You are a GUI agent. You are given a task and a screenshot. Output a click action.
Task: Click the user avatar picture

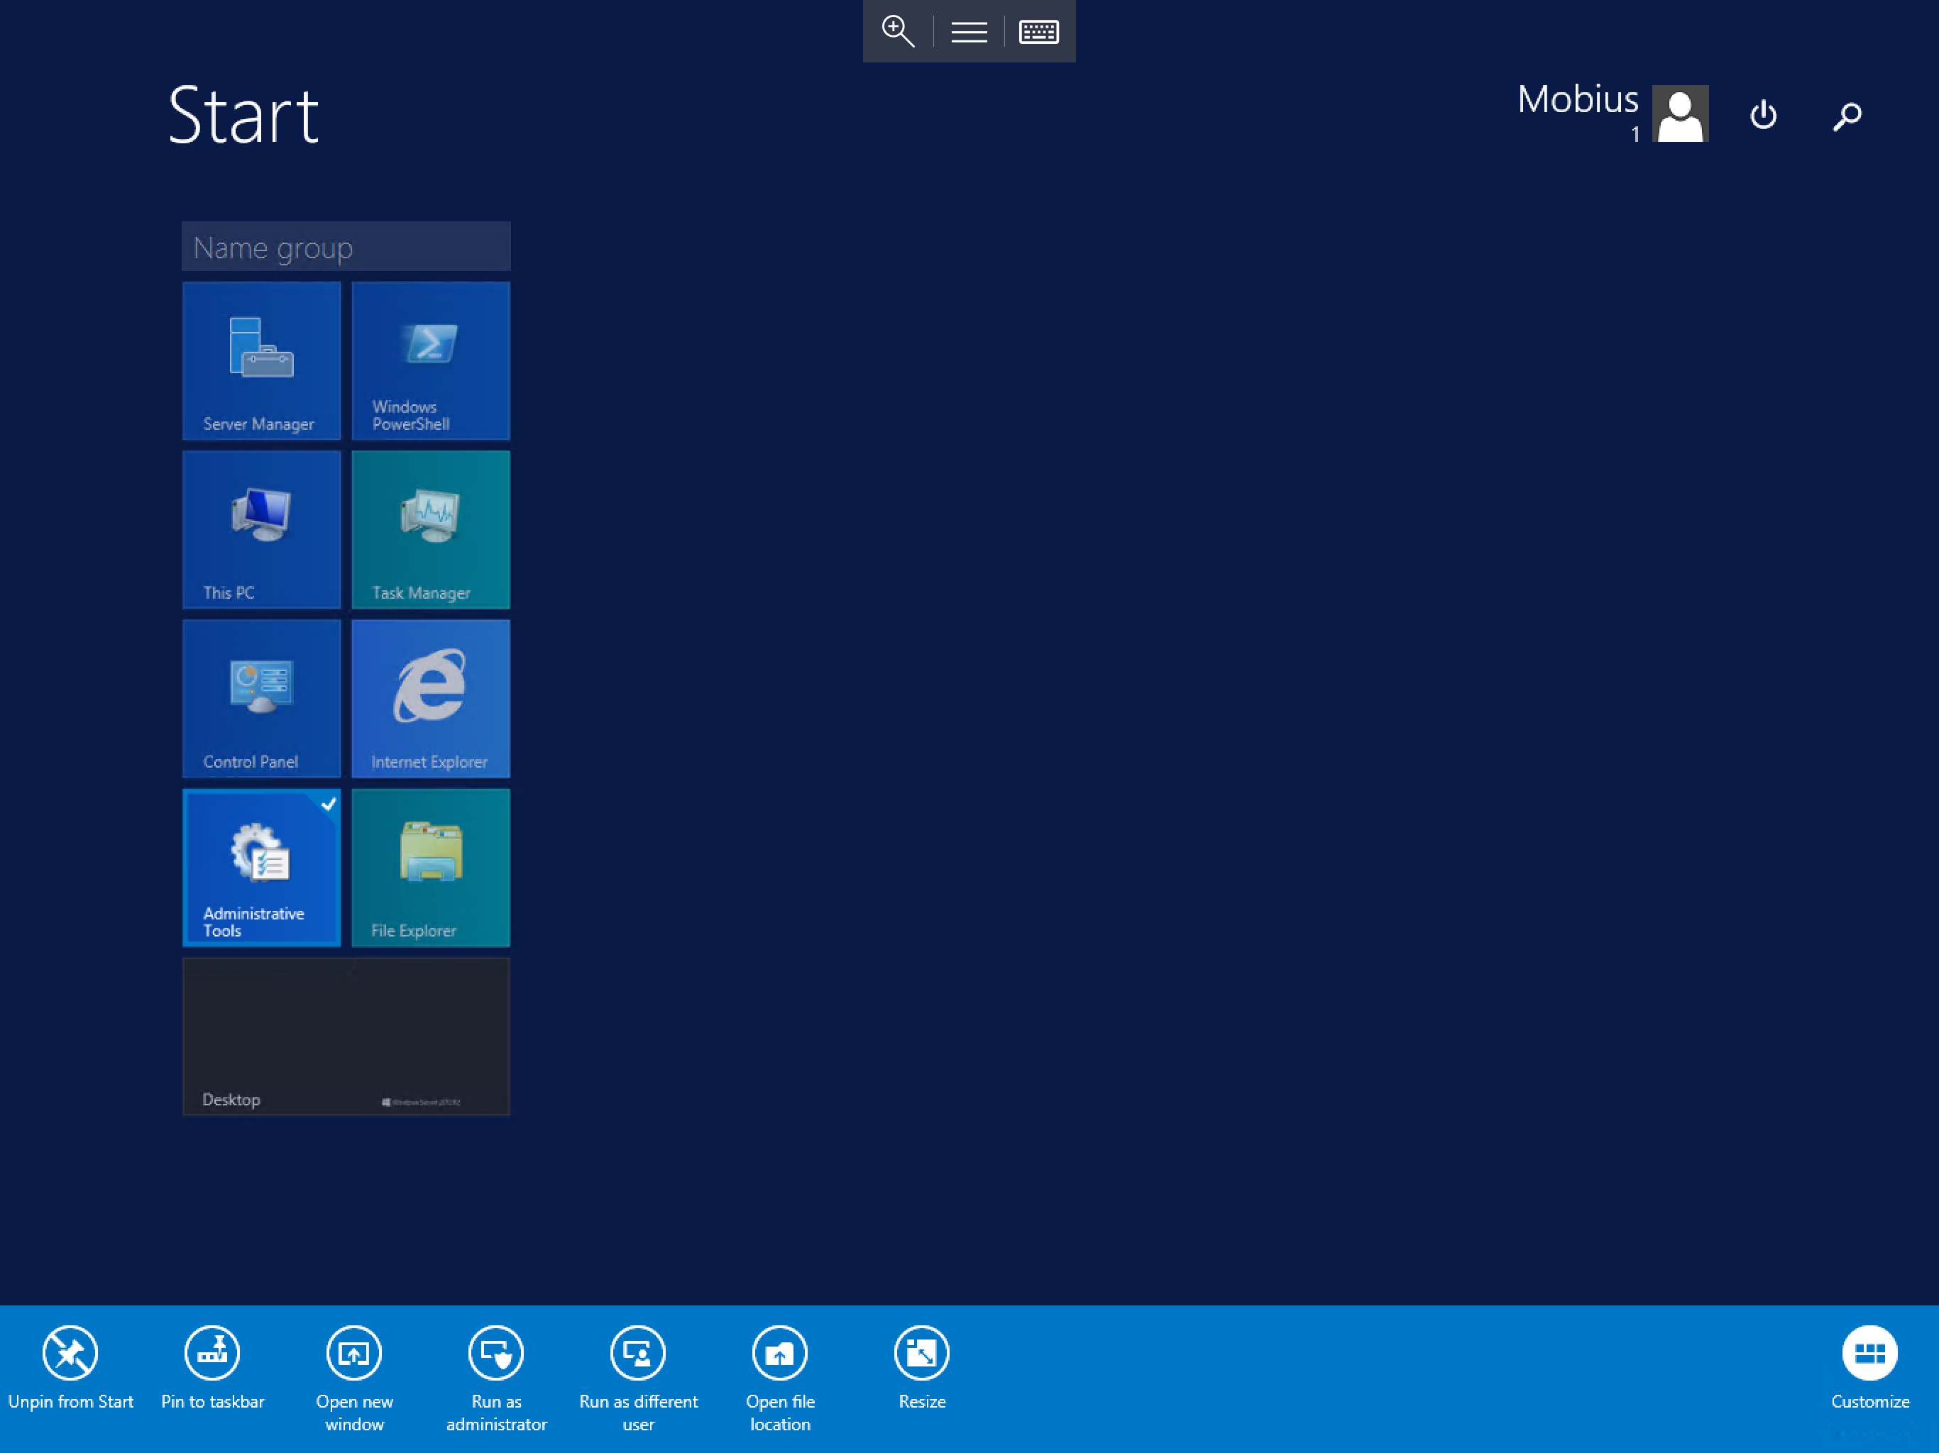point(1681,113)
